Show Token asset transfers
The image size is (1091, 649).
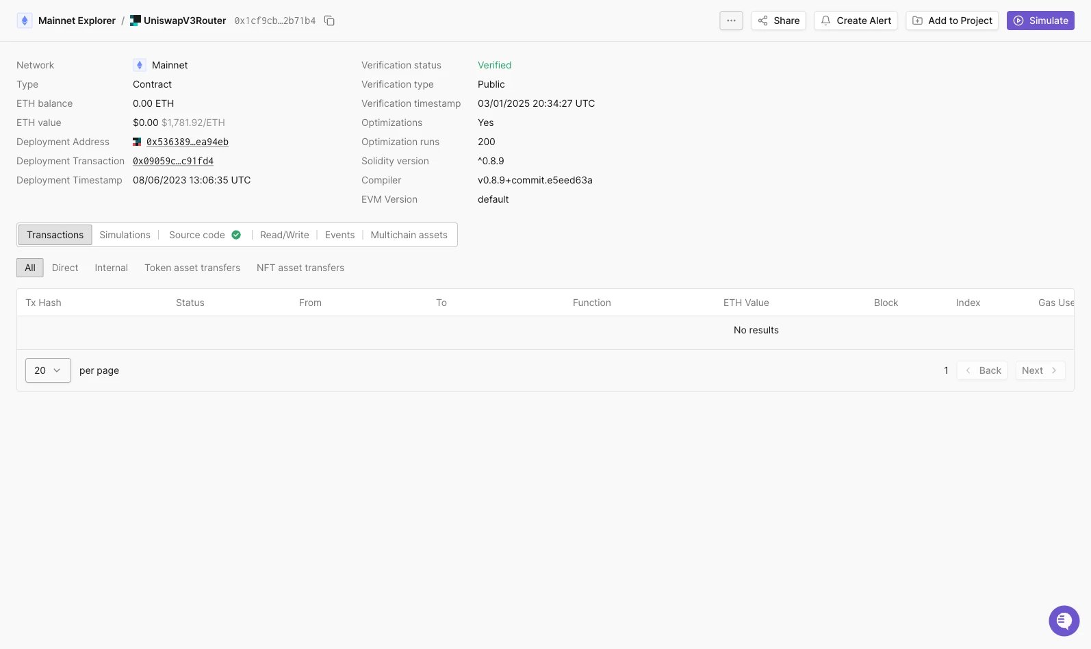[192, 268]
